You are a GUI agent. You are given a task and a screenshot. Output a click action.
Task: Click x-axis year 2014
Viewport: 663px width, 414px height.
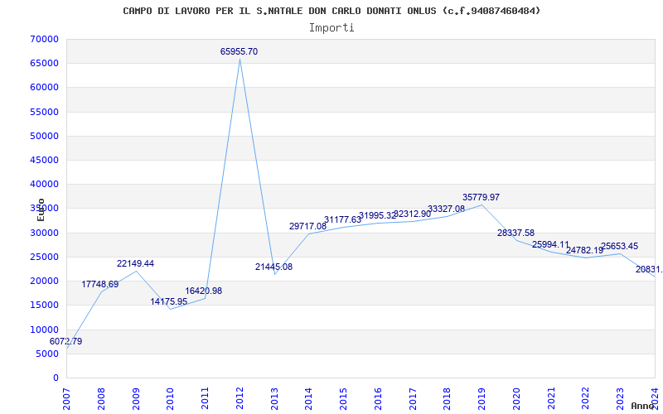tap(308, 399)
